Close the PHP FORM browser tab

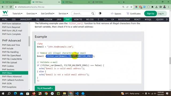(119, 2)
